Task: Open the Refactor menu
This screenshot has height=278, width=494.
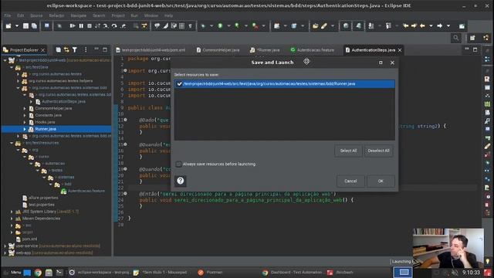Action: point(56,15)
